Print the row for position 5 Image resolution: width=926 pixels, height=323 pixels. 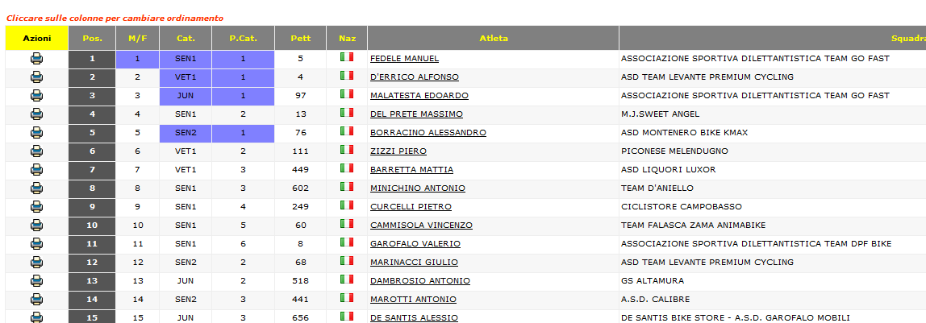(x=36, y=133)
